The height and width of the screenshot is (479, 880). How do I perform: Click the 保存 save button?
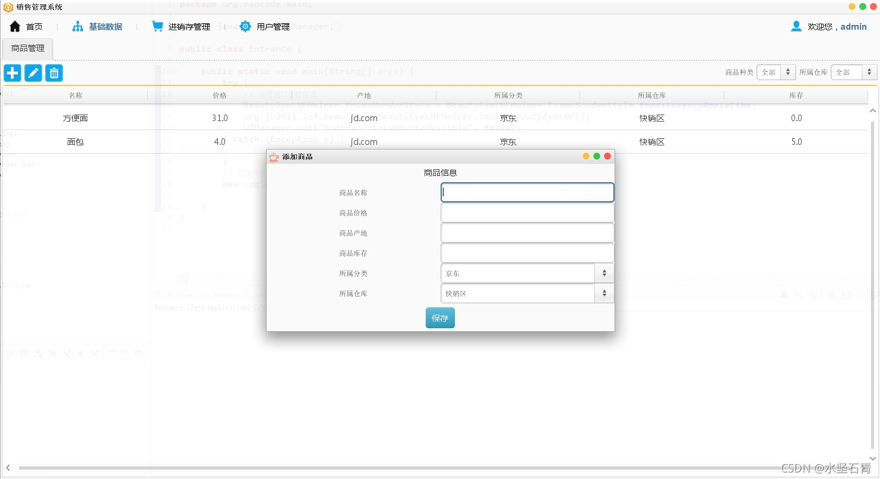point(440,318)
